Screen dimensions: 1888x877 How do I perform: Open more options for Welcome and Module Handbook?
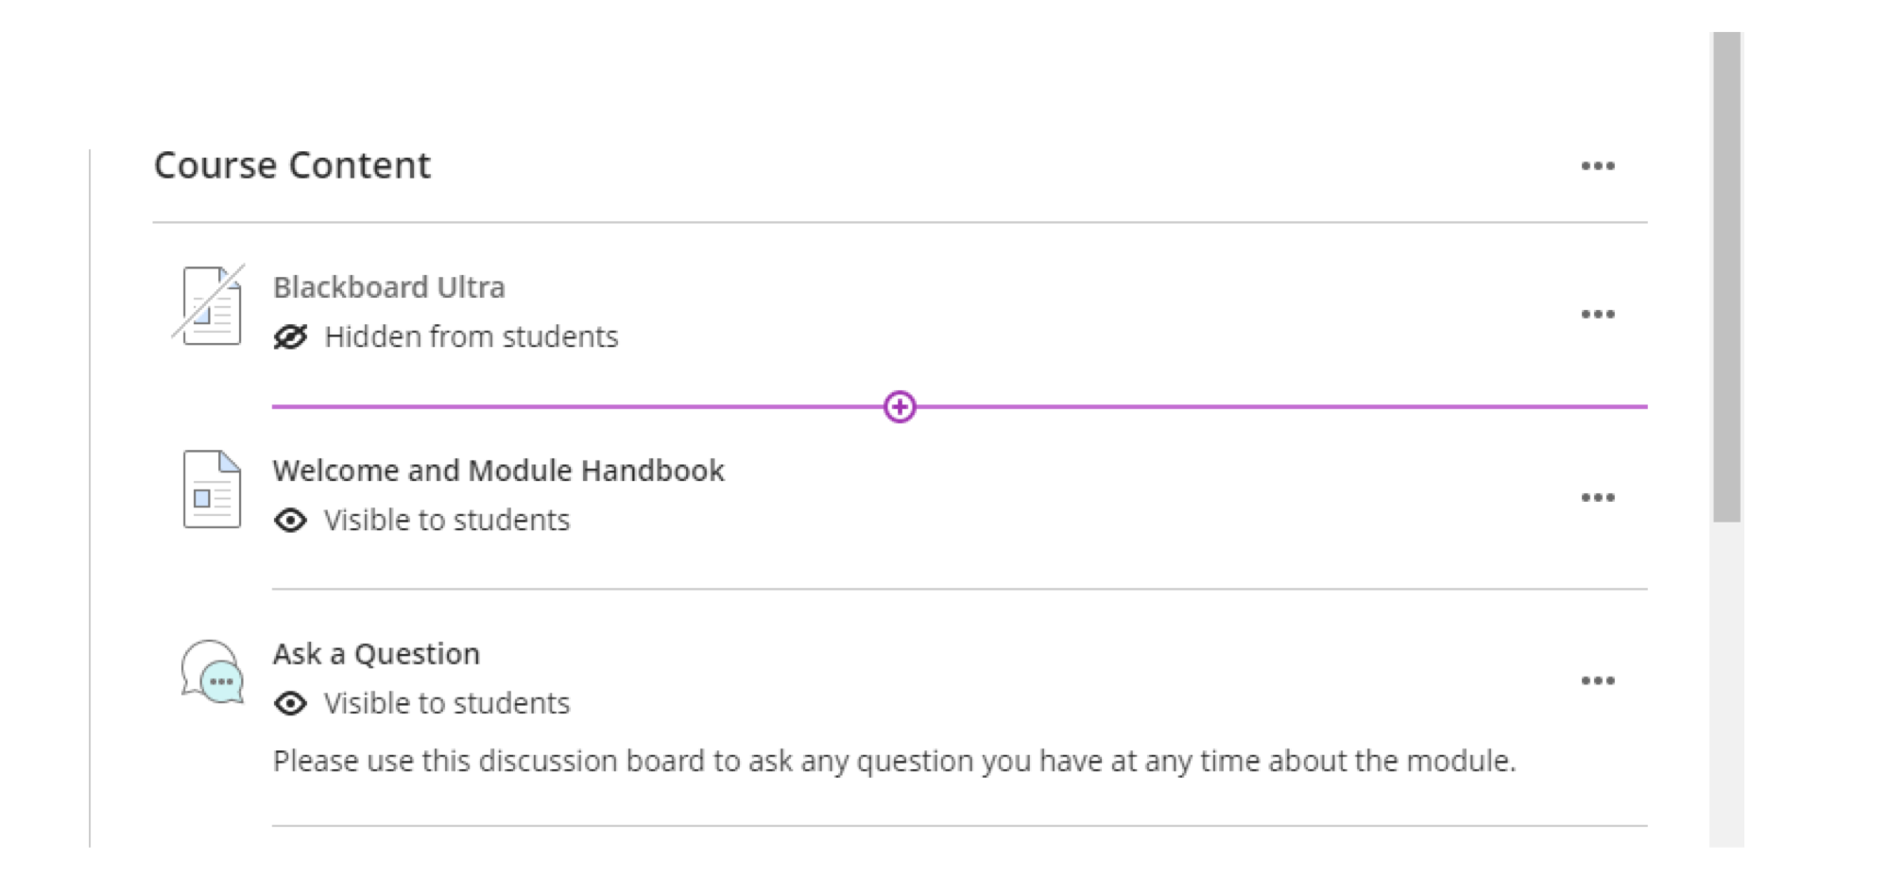pyautogui.click(x=1598, y=498)
